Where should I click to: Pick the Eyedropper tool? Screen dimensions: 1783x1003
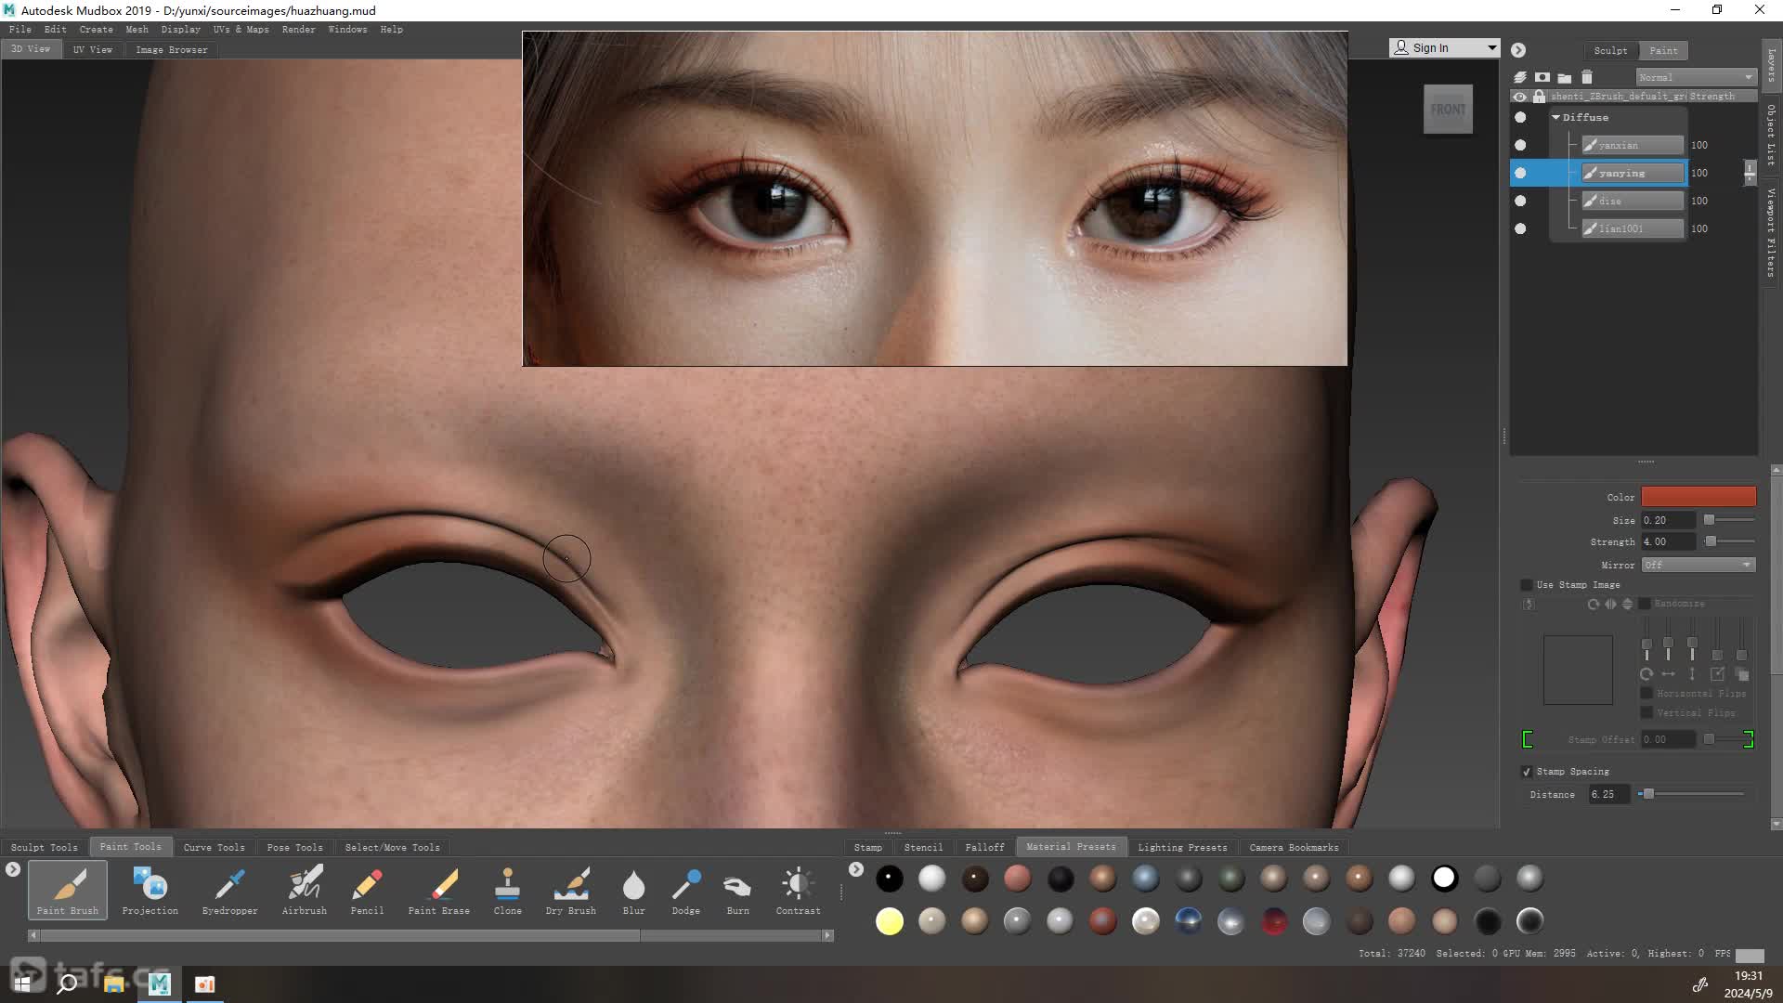click(x=229, y=890)
